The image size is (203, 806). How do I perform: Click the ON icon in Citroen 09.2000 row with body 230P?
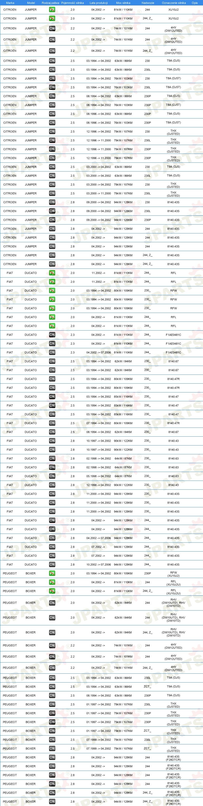click(52, 220)
